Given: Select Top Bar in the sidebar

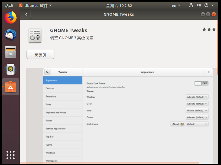Looking at the screenshot, I should tap(63, 136).
